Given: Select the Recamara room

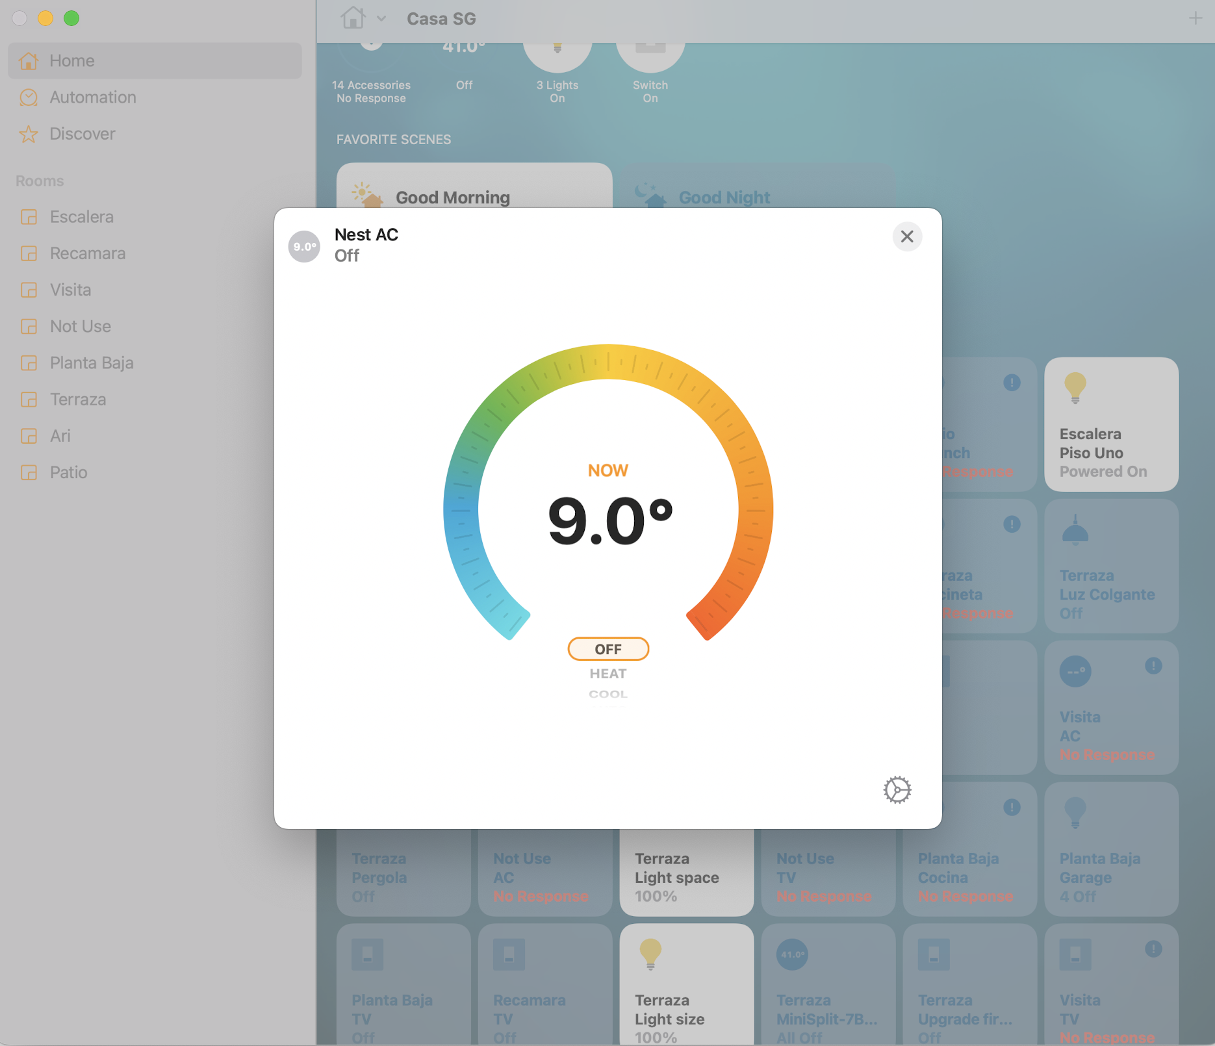Looking at the screenshot, I should coord(155,253).
